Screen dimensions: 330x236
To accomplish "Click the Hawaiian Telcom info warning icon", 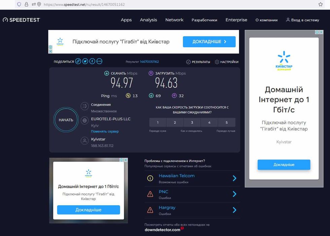I will pos(150,178).
